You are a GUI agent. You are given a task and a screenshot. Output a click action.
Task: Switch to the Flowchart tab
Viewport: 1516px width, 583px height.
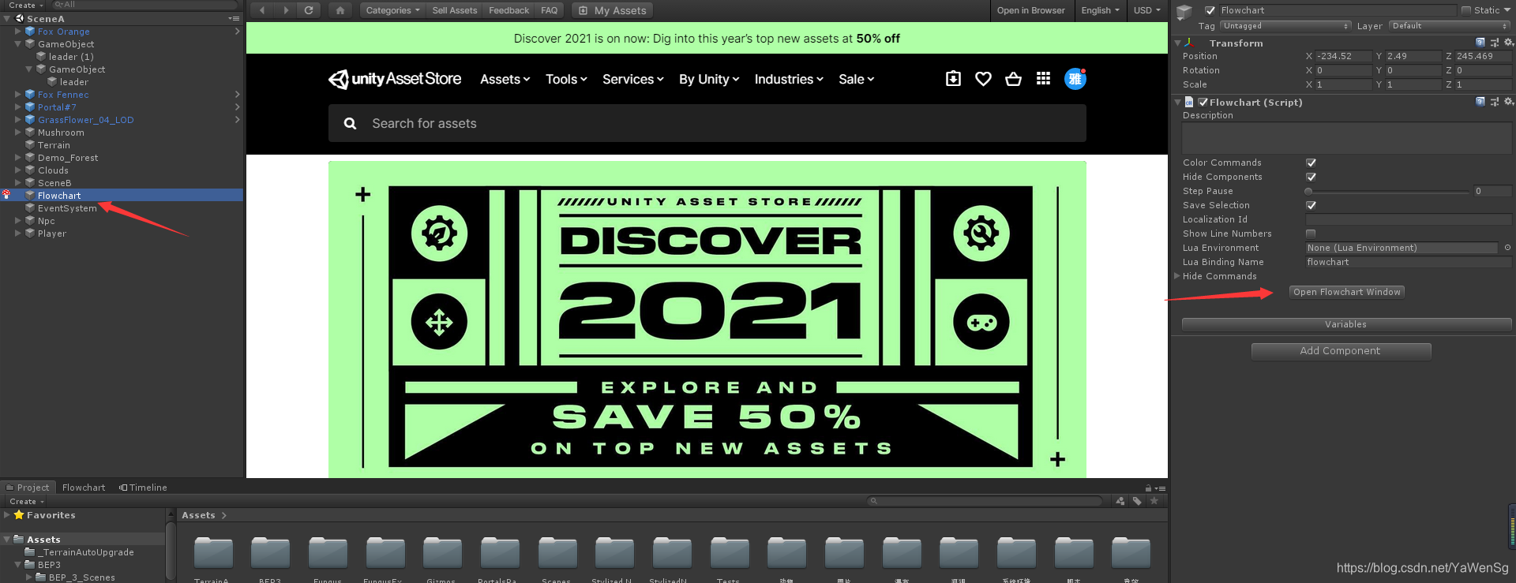[84, 488]
